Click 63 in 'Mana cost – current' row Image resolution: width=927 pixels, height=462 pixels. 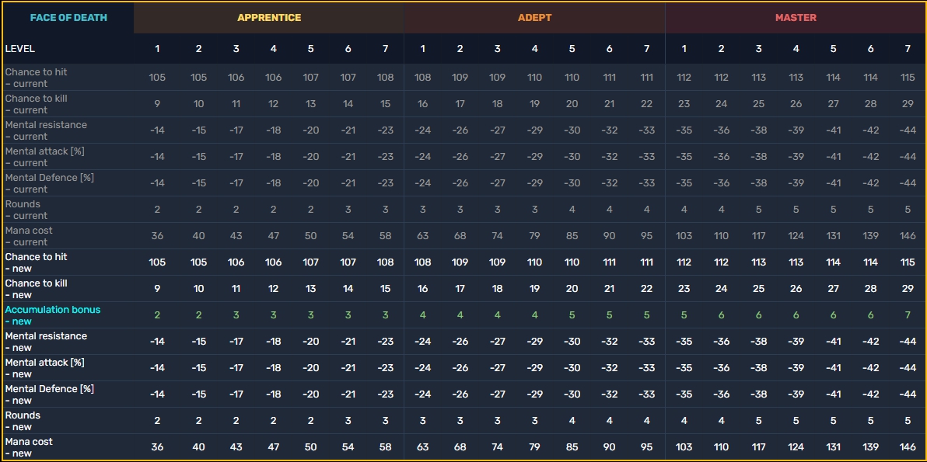pos(423,236)
